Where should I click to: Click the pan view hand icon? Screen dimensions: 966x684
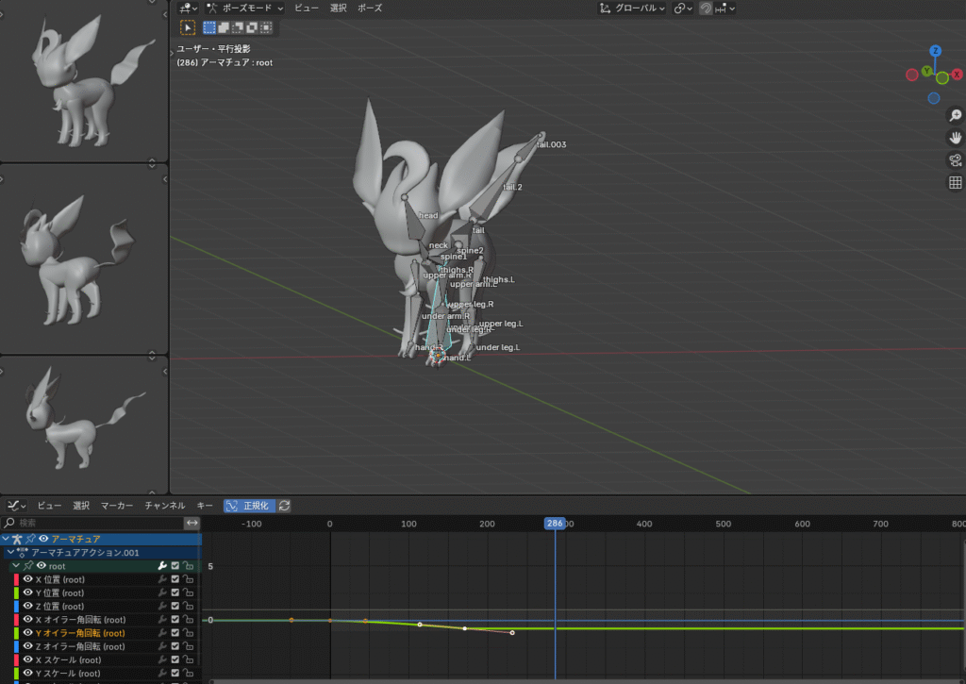[x=955, y=138]
